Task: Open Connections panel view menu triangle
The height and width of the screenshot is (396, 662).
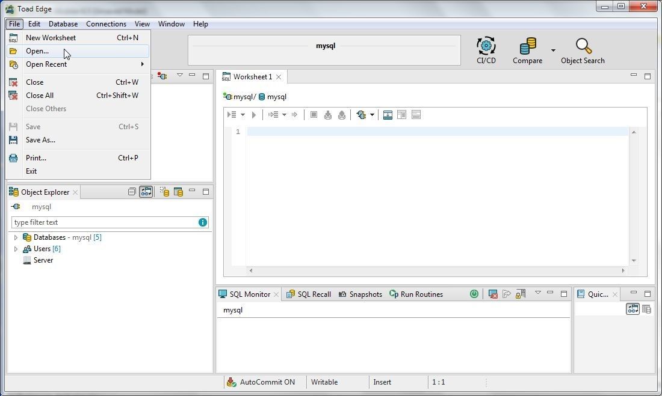Action: pos(180,75)
